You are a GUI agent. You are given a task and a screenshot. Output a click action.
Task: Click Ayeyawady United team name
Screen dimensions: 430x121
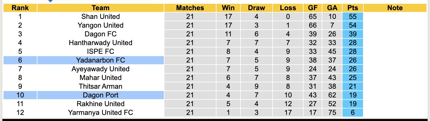pyautogui.click(x=100, y=69)
